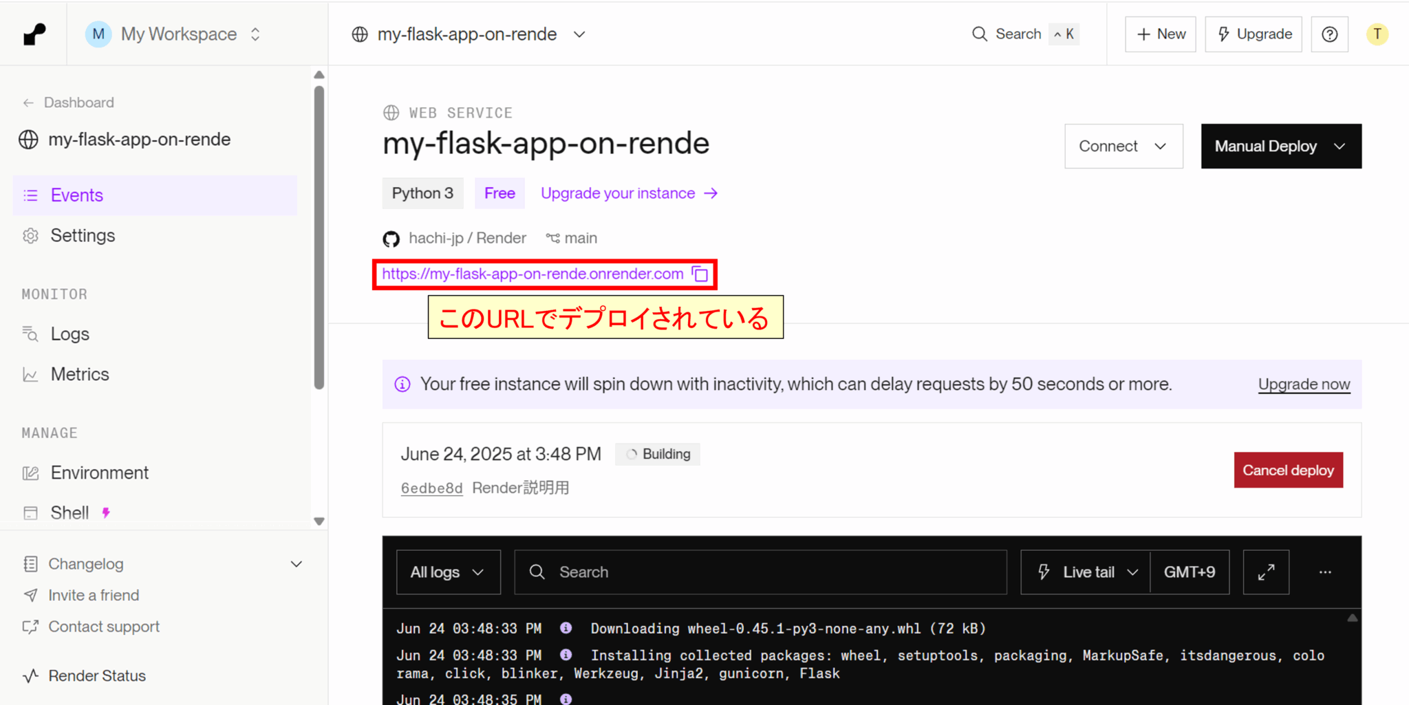Open the Shell page in sidebar
Viewport: 1409px width, 705px height.
click(69, 512)
